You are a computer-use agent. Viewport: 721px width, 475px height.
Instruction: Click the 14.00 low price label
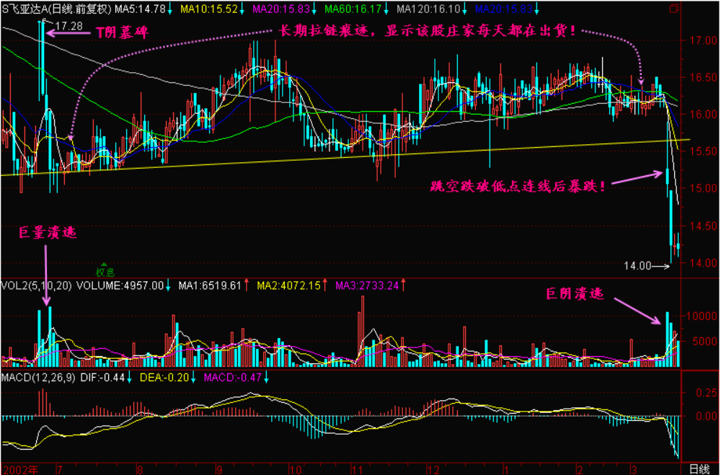click(637, 266)
